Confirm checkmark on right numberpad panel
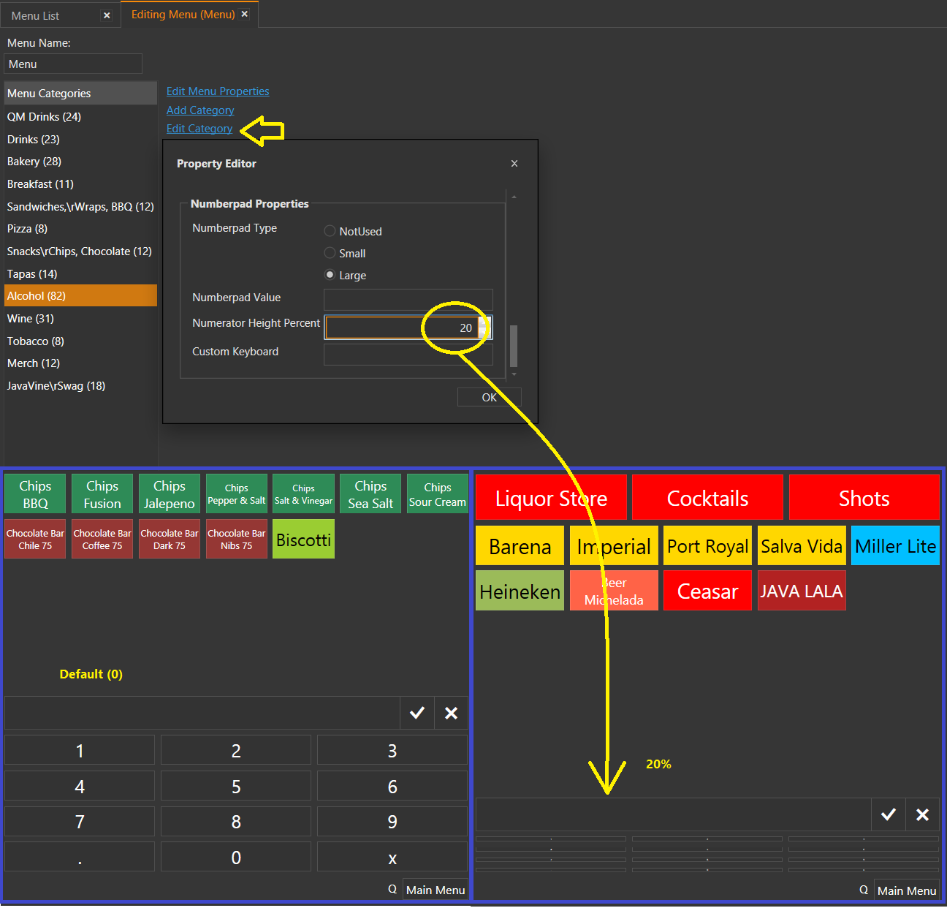 point(889,814)
